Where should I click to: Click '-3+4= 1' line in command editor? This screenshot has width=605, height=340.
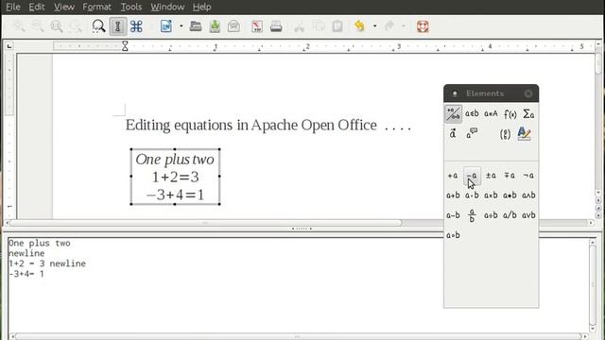(x=26, y=274)
